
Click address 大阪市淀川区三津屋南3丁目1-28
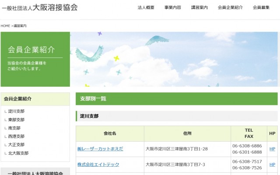[x=177, y=149]
